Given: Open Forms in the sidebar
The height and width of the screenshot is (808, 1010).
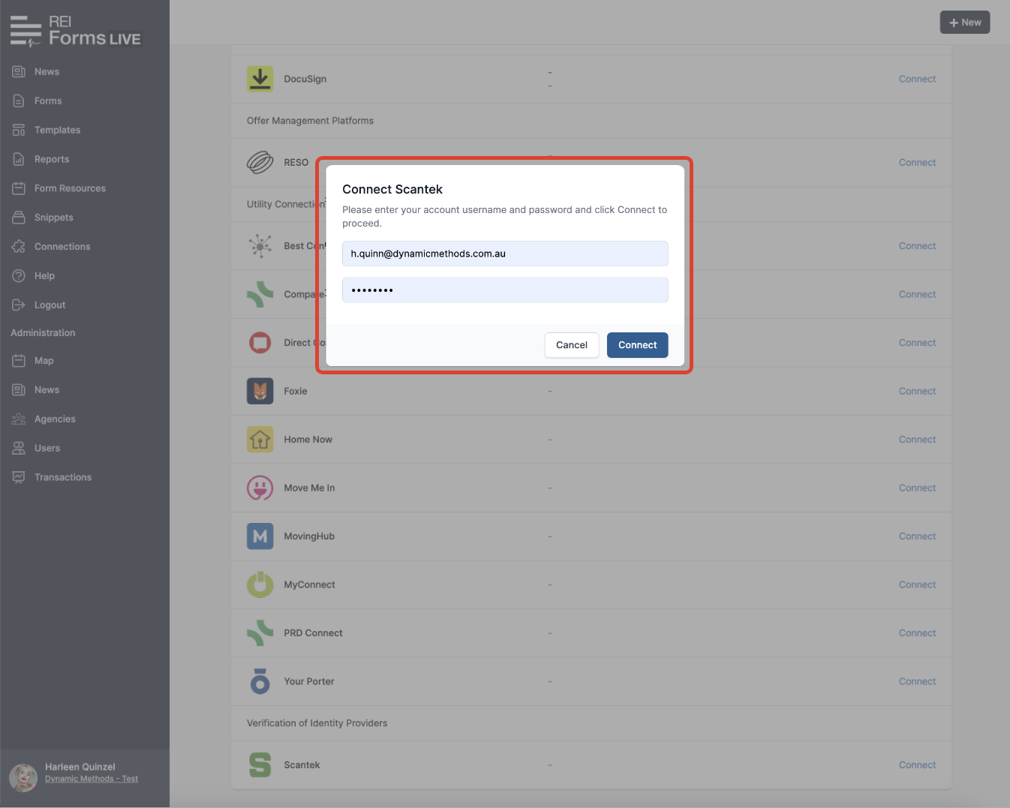Looking at the screenshot, I should point(48,101).
